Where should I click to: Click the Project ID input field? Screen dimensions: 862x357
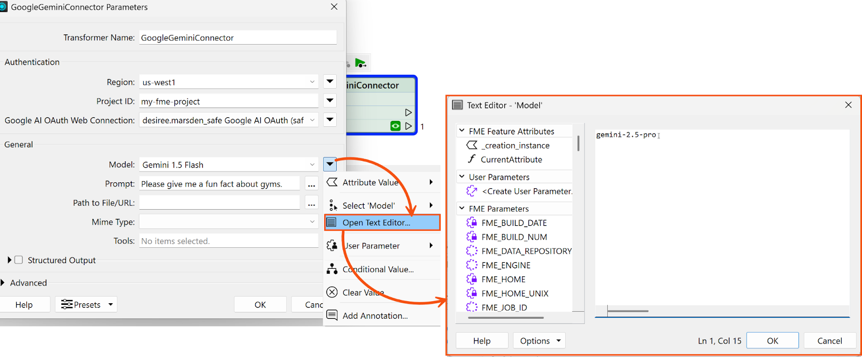(228, 101)
